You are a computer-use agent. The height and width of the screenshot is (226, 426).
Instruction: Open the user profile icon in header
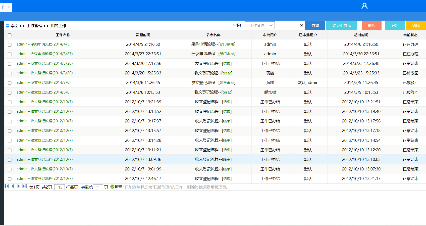click(364, 6)
